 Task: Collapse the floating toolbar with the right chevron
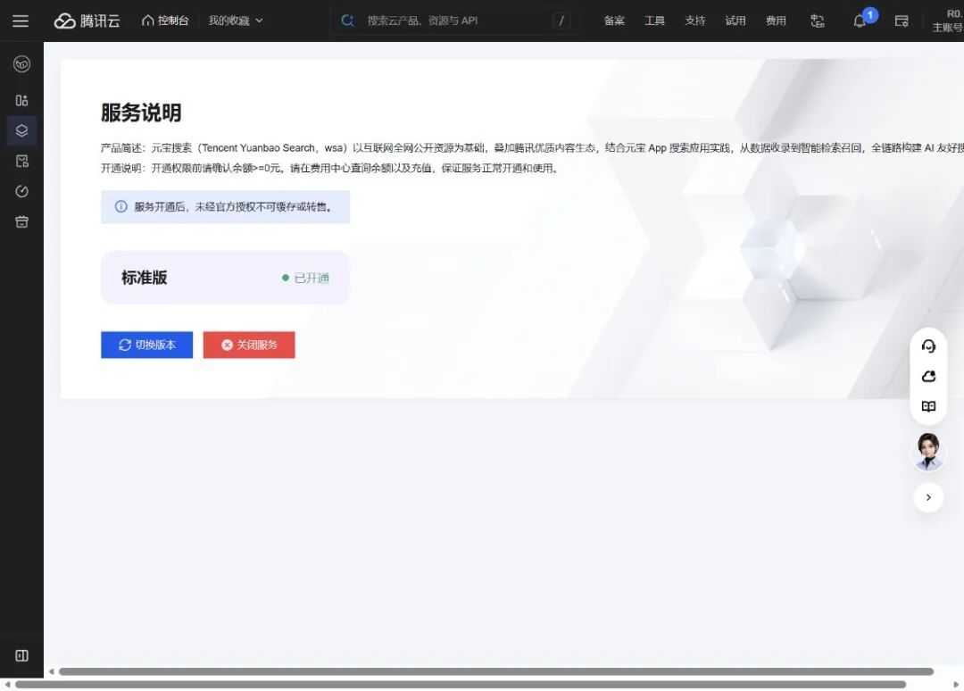pos(928,497)
